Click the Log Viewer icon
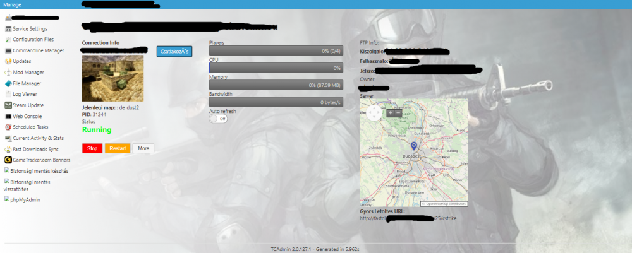 pyautogui.click(x=8, y=94)
